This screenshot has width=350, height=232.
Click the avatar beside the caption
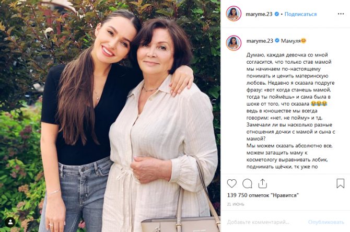(x=234, y=42)
